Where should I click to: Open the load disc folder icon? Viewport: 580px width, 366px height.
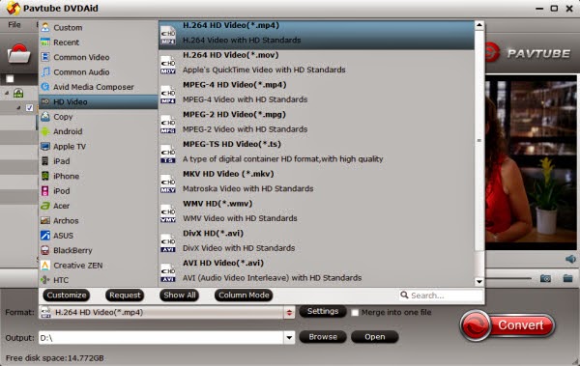[19, 54]
